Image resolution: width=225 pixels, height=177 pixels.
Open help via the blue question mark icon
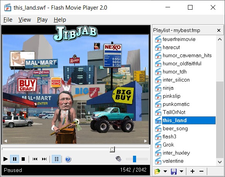pyautogui.click(x=68, y=159)
